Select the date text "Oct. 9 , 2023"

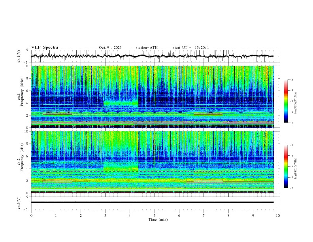[110, 47]
